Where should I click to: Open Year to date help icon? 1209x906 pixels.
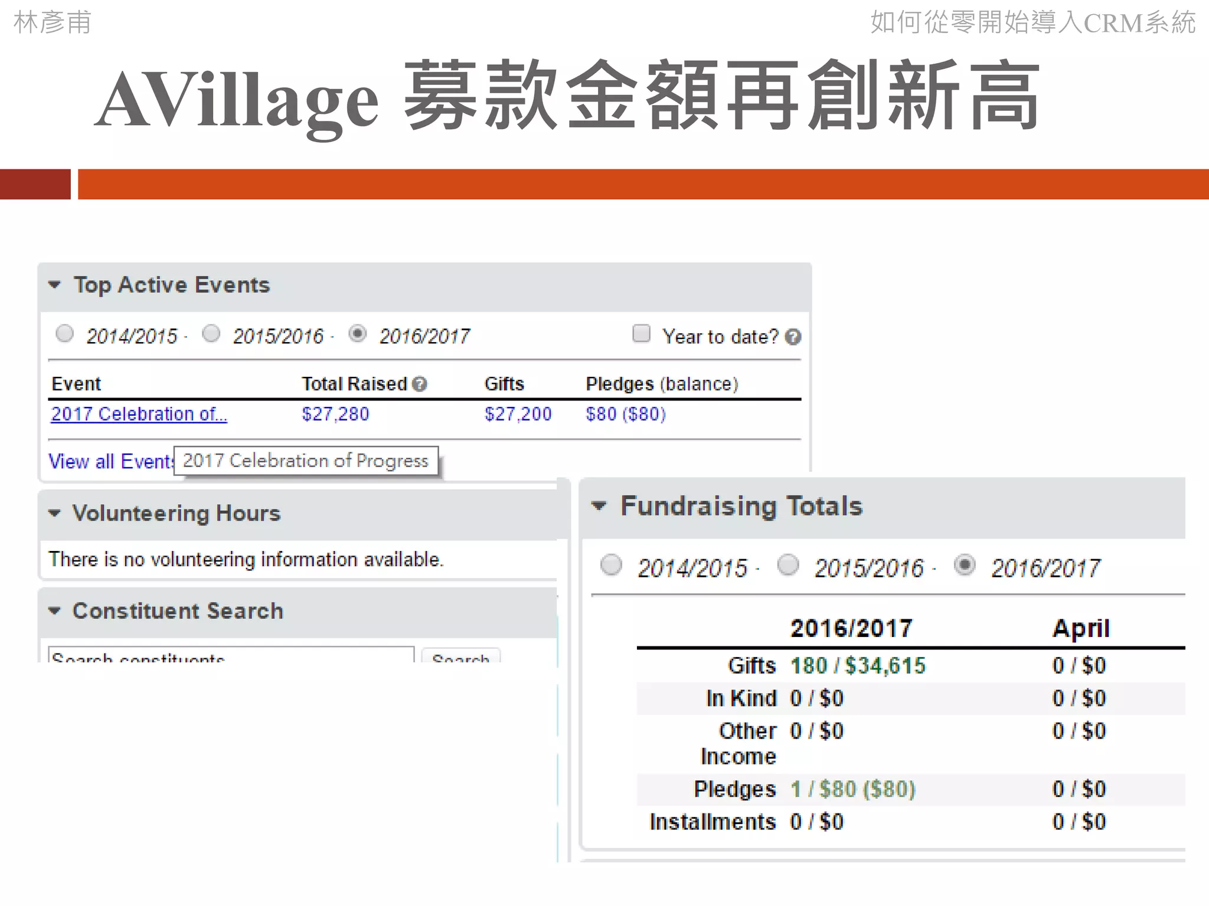(793, 337)
